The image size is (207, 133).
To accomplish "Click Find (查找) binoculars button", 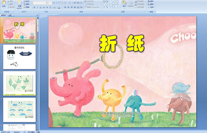I will tap(151, 1).
